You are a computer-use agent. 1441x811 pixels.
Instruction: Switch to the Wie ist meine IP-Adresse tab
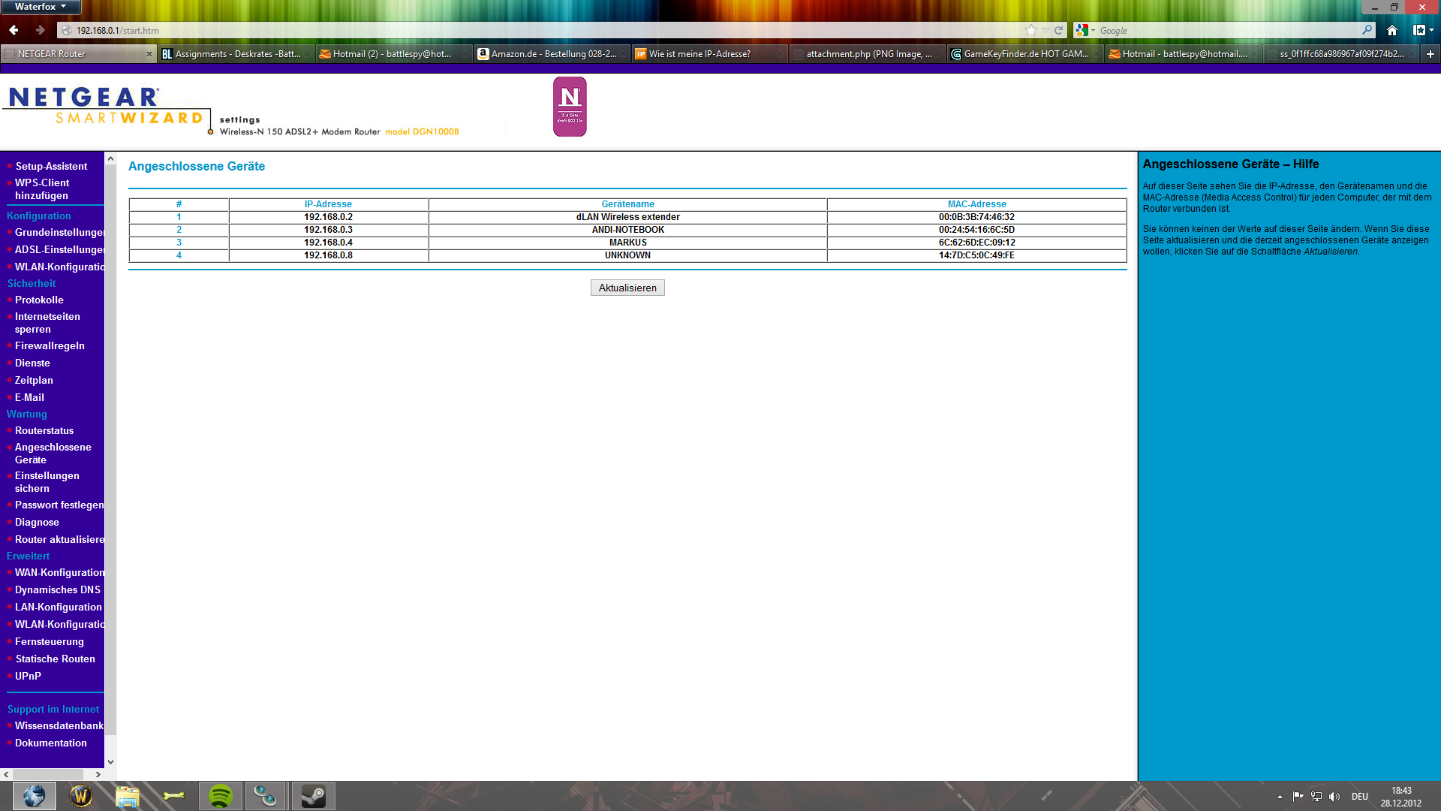tap(699, 54)
